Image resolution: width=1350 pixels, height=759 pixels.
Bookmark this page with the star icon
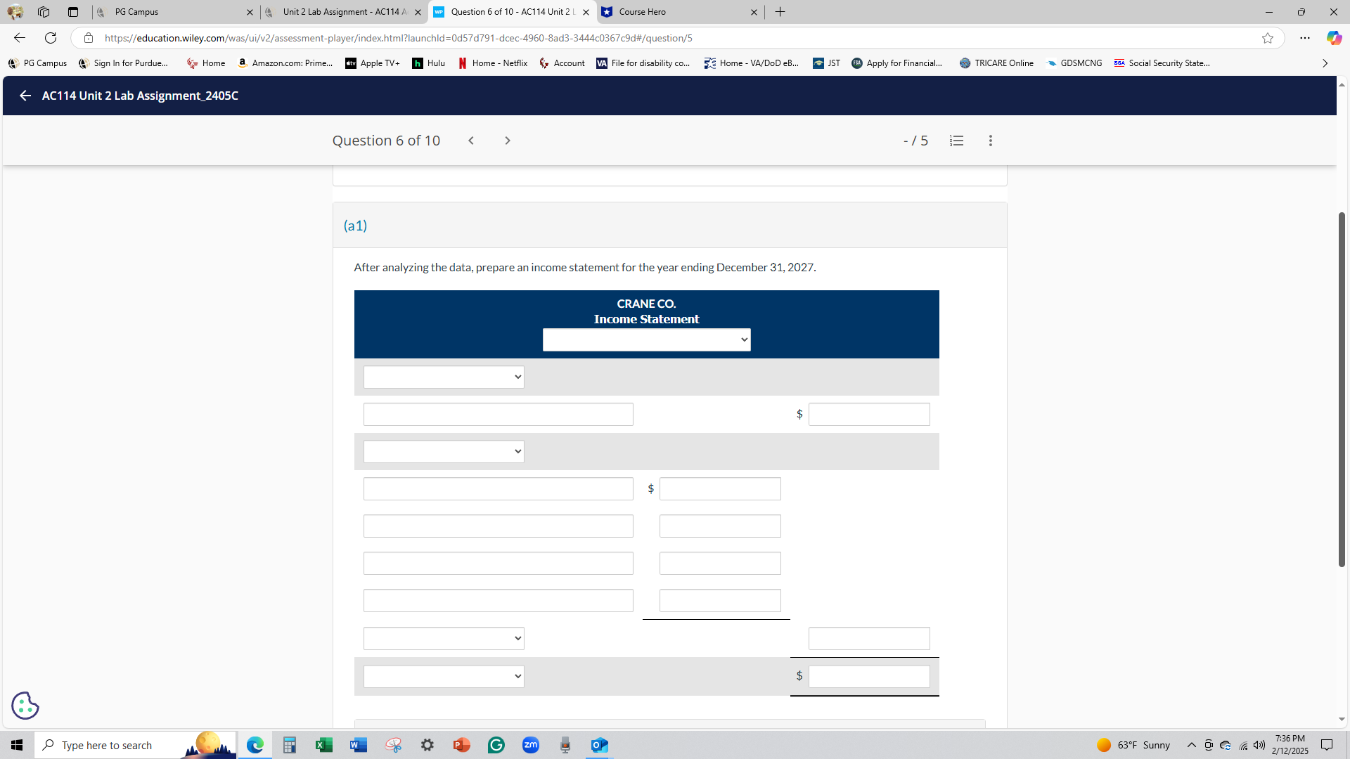1268,38
